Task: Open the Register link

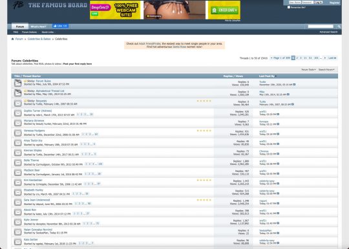Action: [x=334, y=3]
